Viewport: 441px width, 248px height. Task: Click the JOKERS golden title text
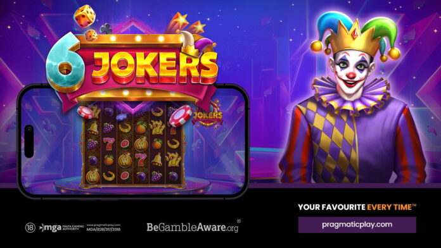tap(155, 67)
